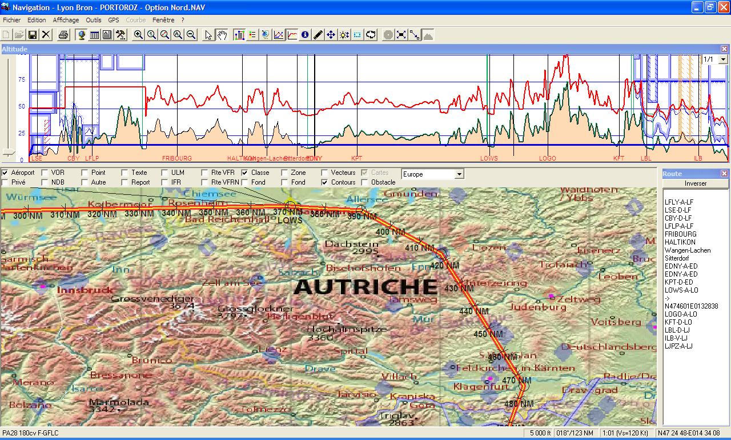731x440 pixels.
Task: Uncheck the Aéroport checkbox
Action: click(5, 173)
